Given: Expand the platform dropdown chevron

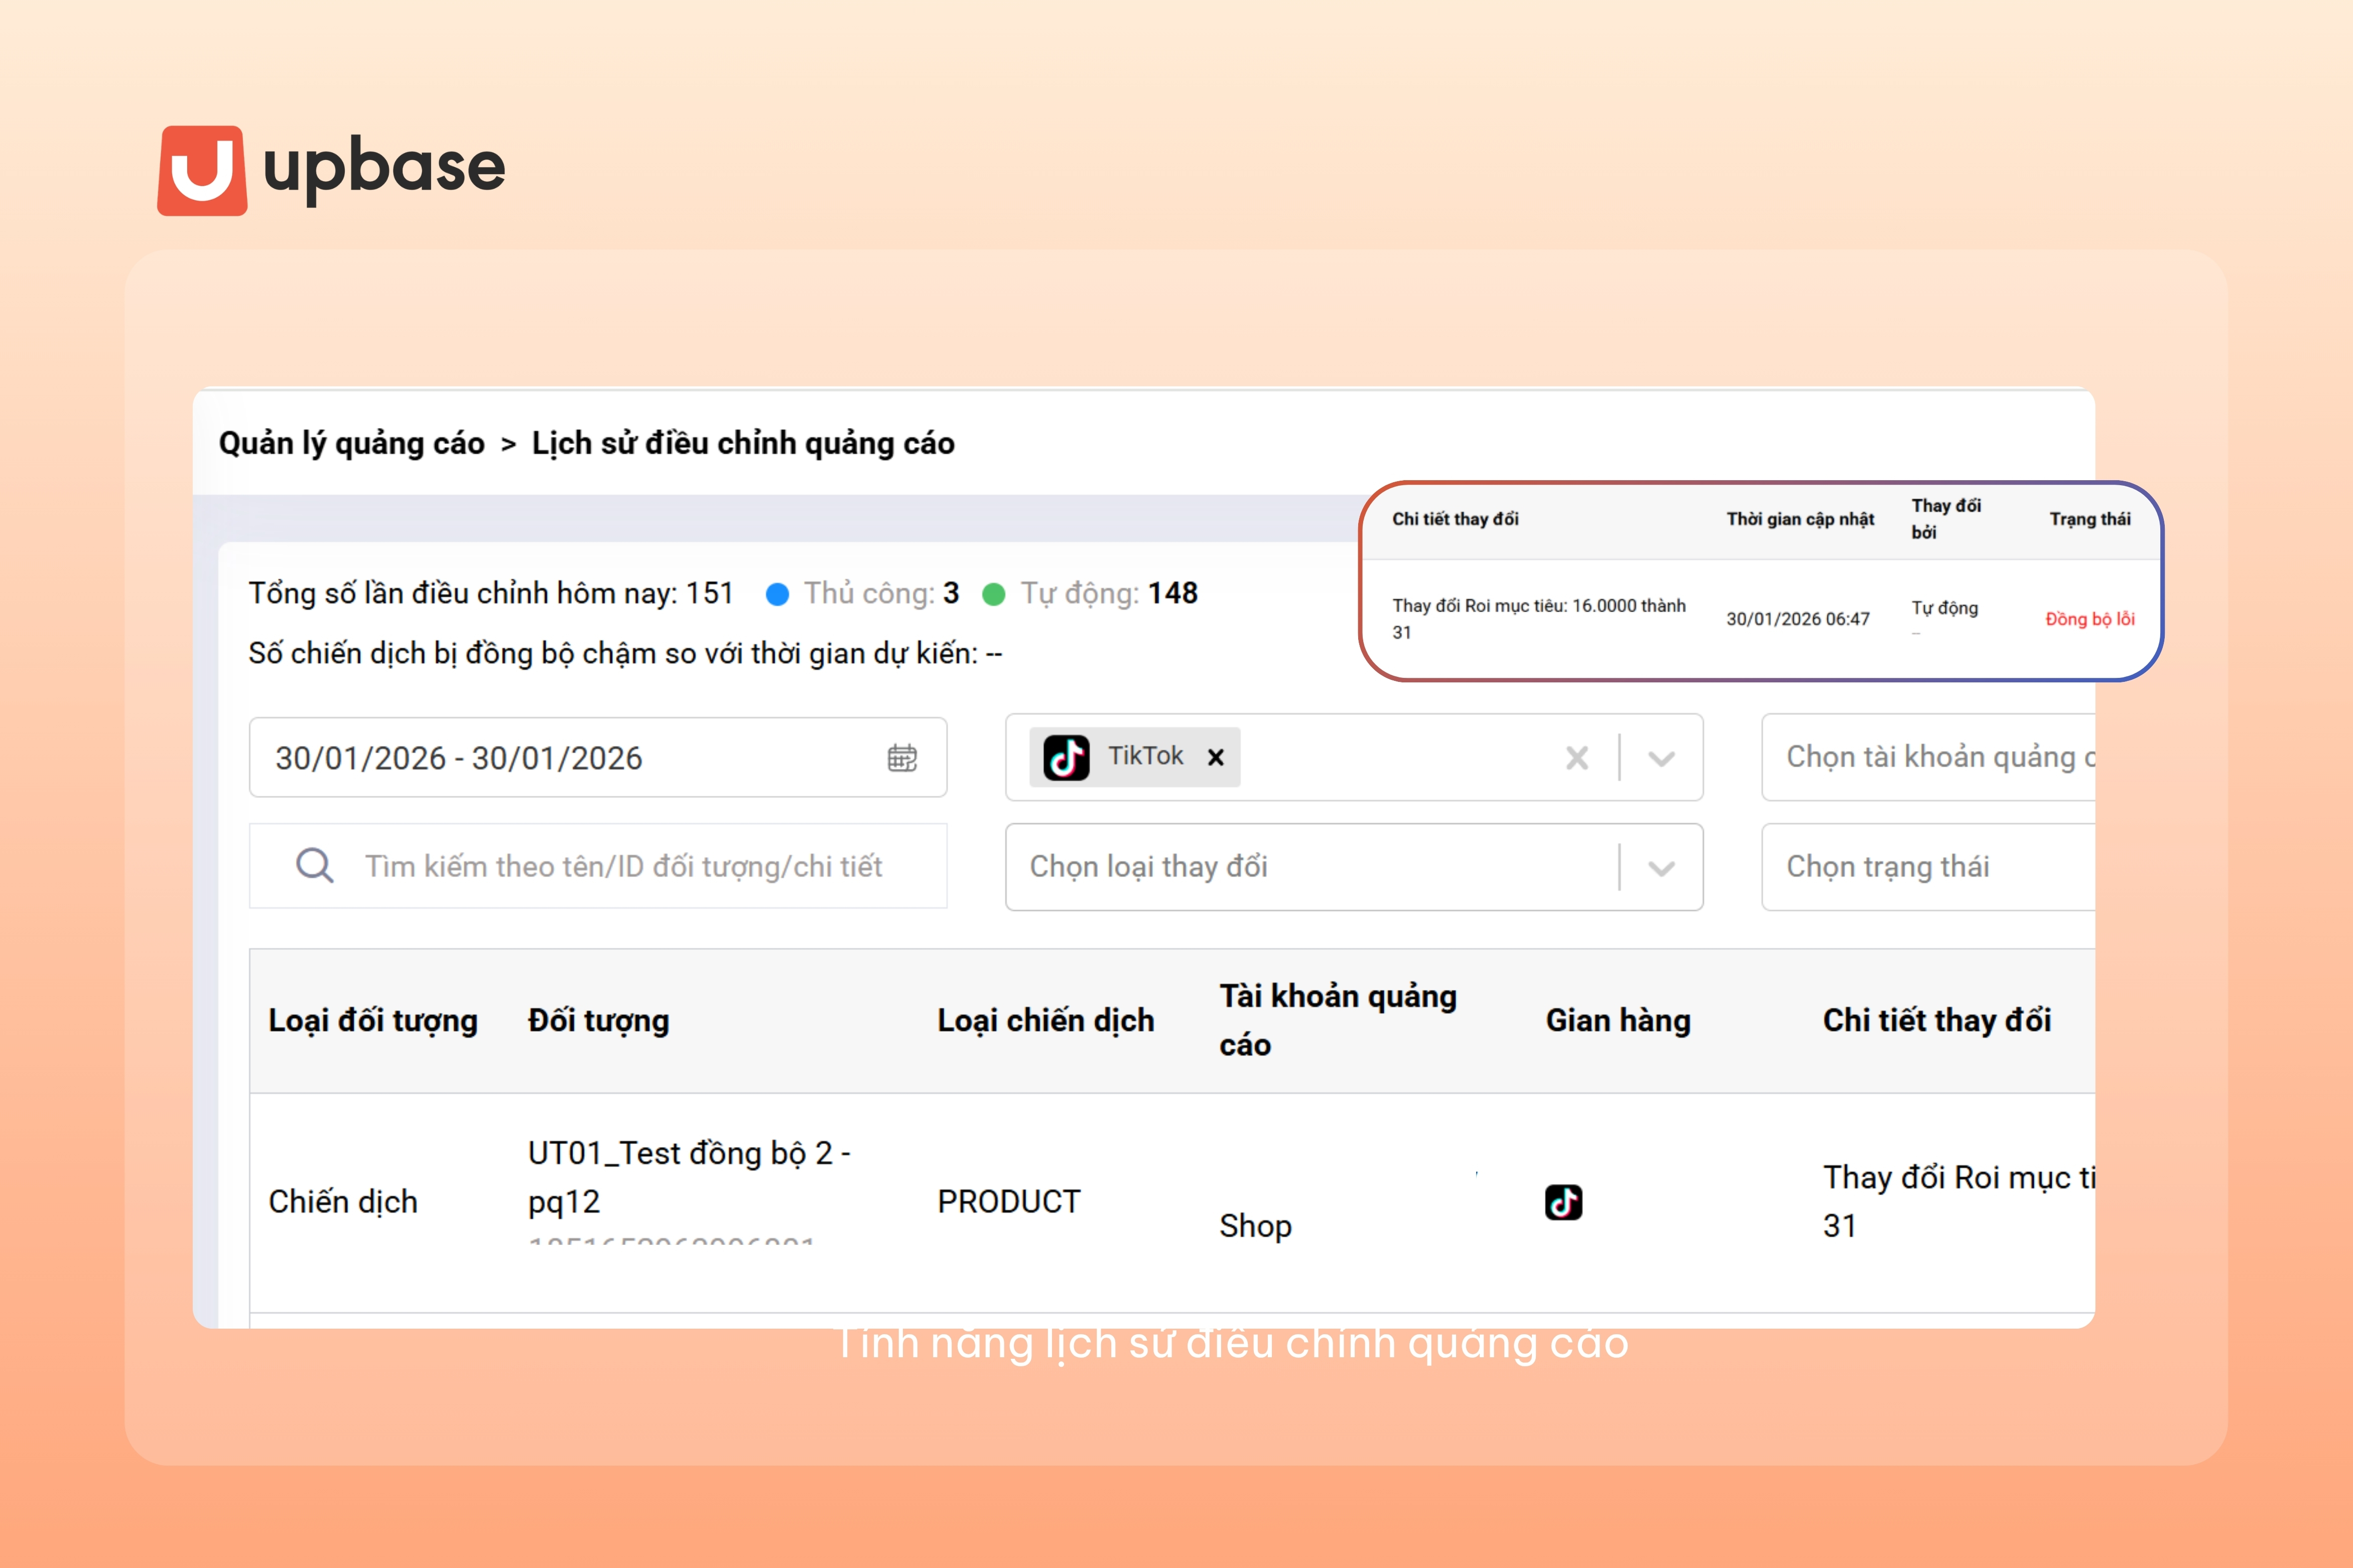Looking at the screenshot, I should click(1661, 758).
